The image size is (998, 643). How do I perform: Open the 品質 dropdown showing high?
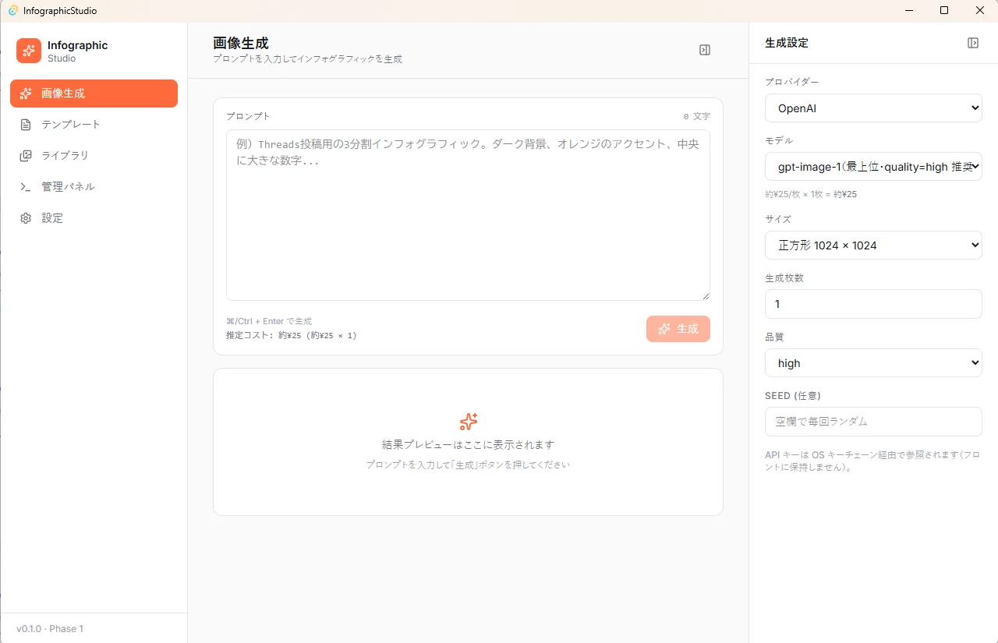point(873,363)
